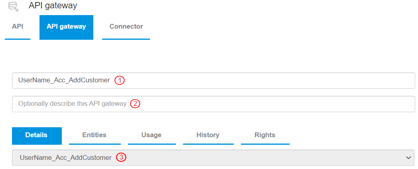Click the UserName_Acc_AddCustomer text in black bar

pyautogui.click(x=65, y=157)
